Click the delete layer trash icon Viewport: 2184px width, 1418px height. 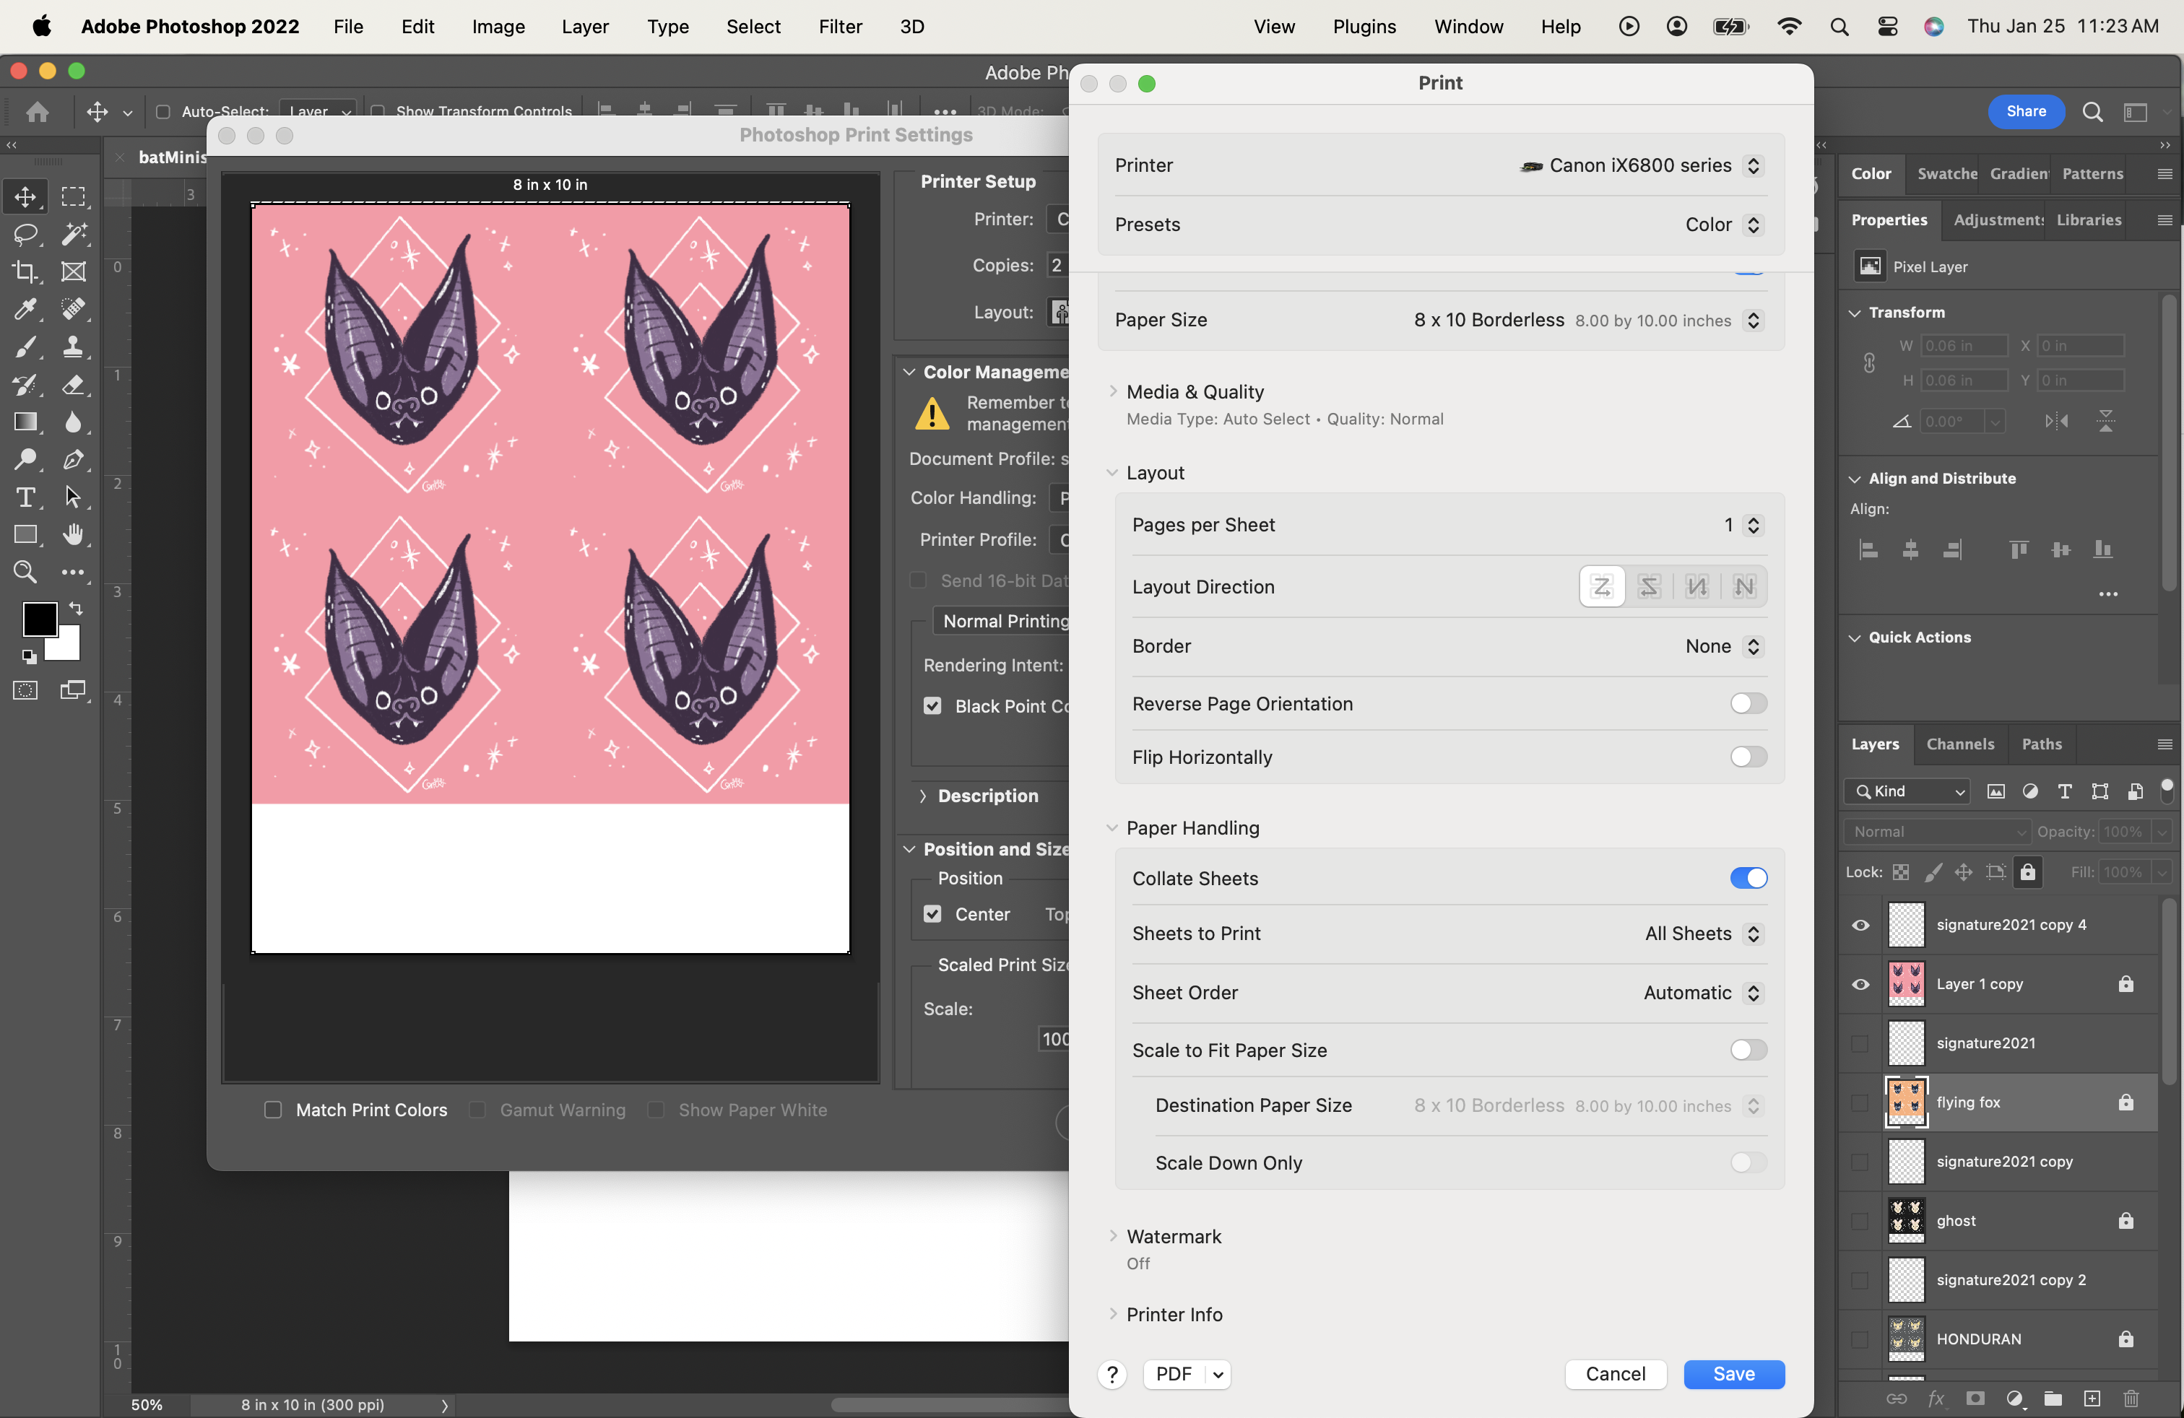(x=2131, y=1399)
